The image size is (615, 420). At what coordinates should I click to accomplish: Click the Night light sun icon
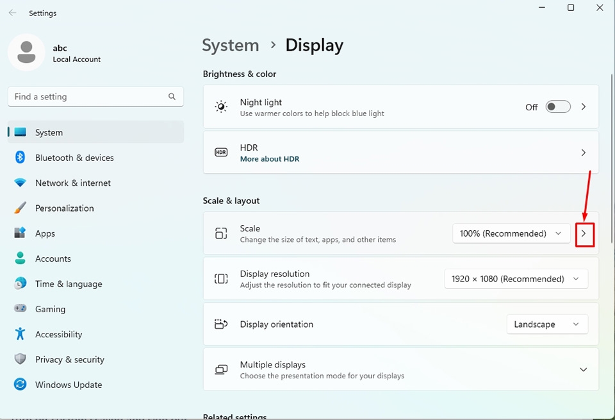click(221, 106)
